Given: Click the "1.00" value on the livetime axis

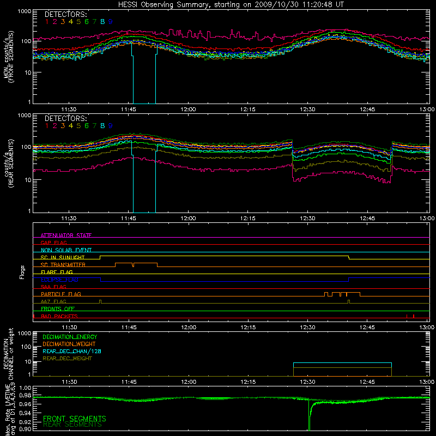Looking at the screenshot, I should tap(25, 388).
